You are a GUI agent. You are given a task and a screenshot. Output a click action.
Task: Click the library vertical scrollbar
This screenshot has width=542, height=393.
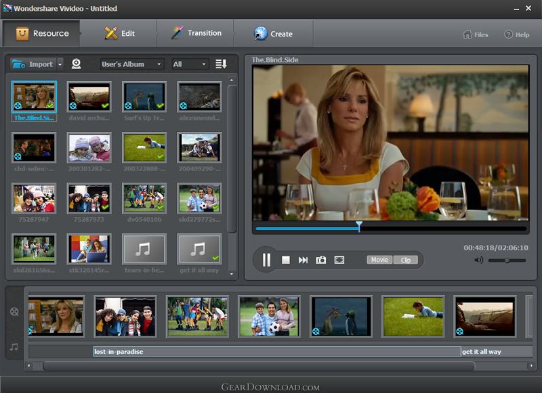[x=232, y=159]
